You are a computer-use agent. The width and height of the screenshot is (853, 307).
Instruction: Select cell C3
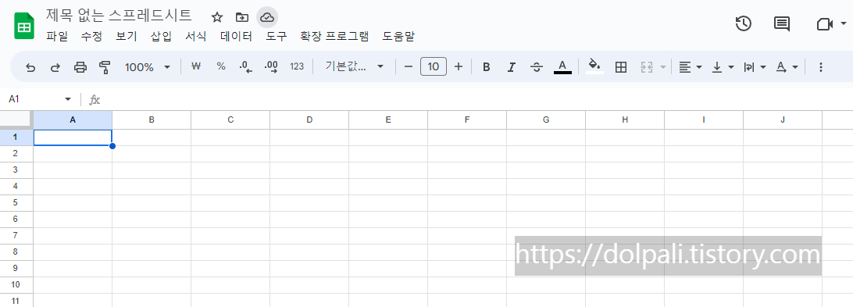coord(230,170)
